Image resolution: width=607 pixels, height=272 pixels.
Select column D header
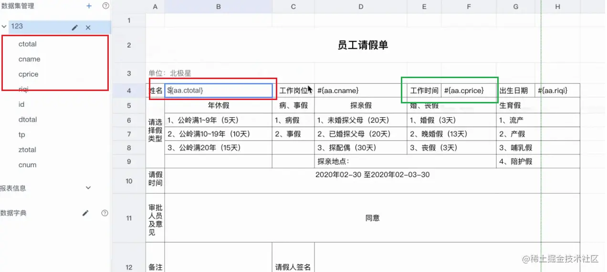361,7
